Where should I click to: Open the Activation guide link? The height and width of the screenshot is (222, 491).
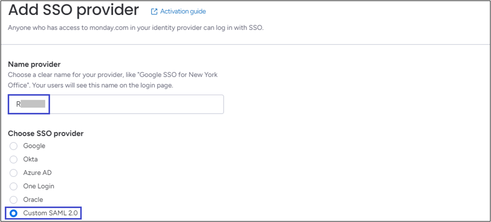coord(183,12)
